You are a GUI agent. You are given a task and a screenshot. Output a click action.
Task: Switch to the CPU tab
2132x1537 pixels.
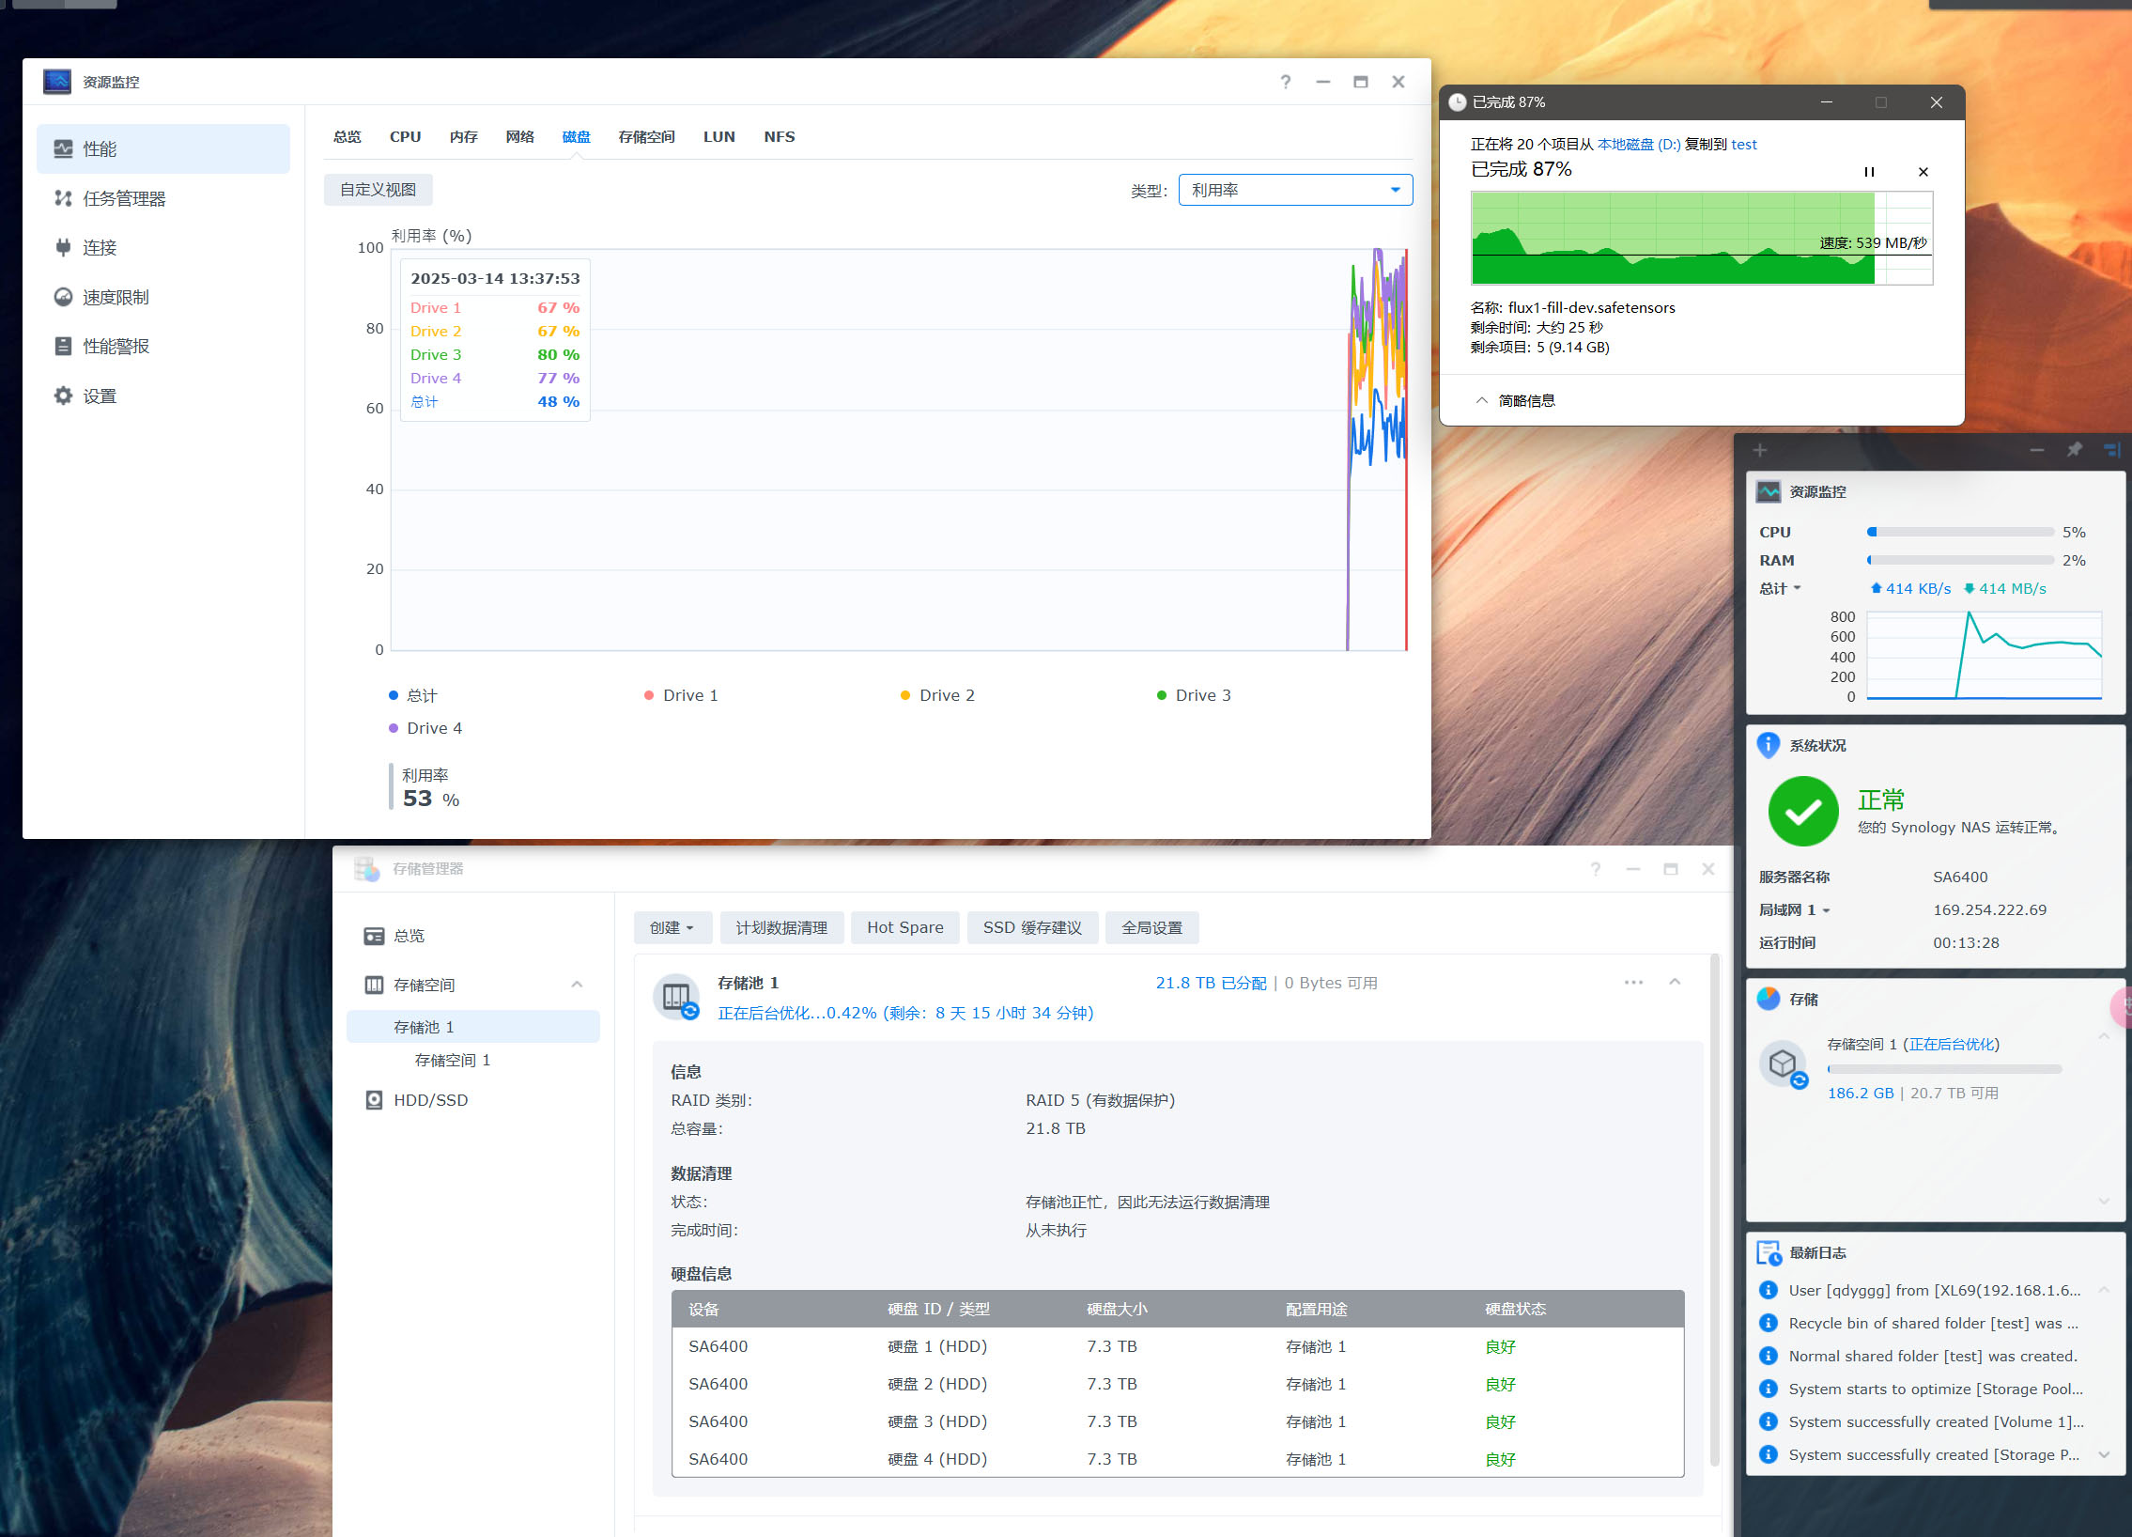405,137
